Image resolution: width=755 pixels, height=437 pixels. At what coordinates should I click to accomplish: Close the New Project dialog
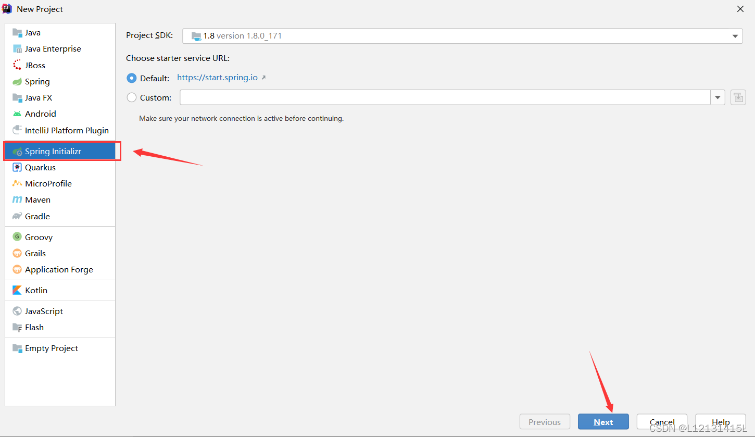(x=740, y=9)
